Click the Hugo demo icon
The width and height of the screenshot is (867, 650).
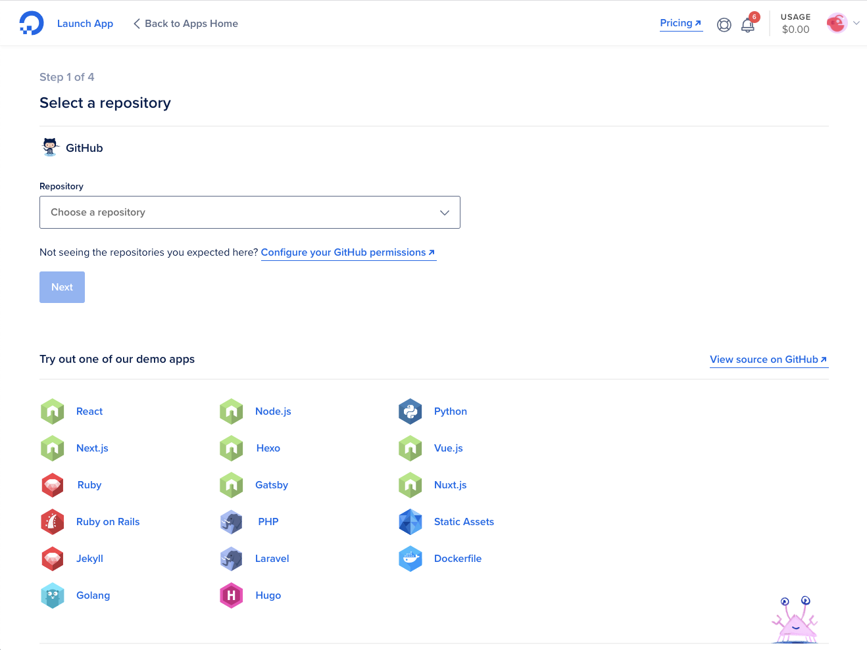pos(232,595)
